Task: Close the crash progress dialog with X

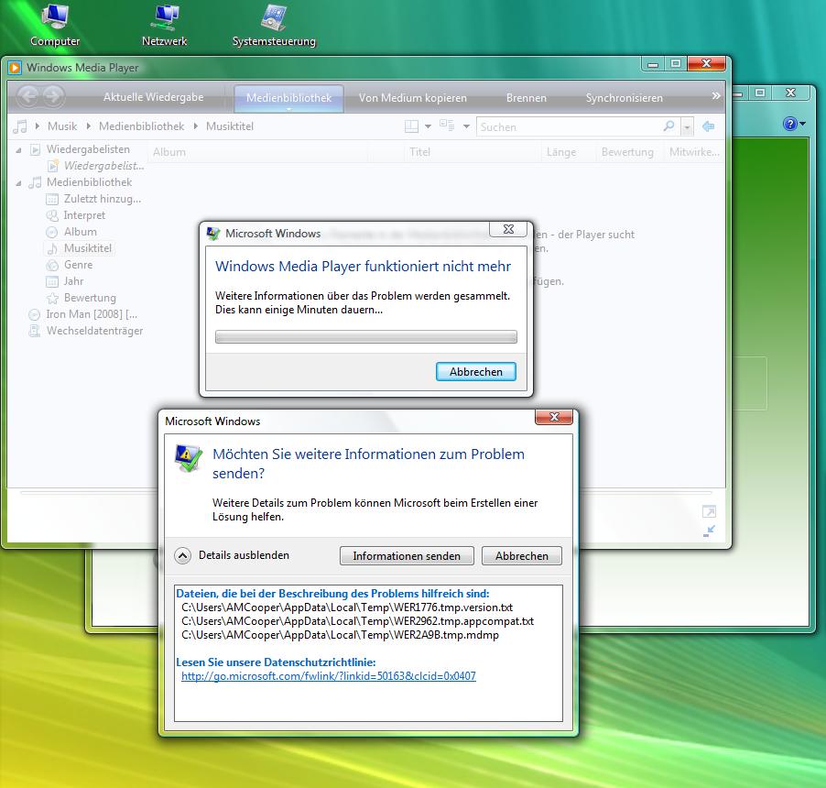Action: pyautogui.click(x=508, y=229)
